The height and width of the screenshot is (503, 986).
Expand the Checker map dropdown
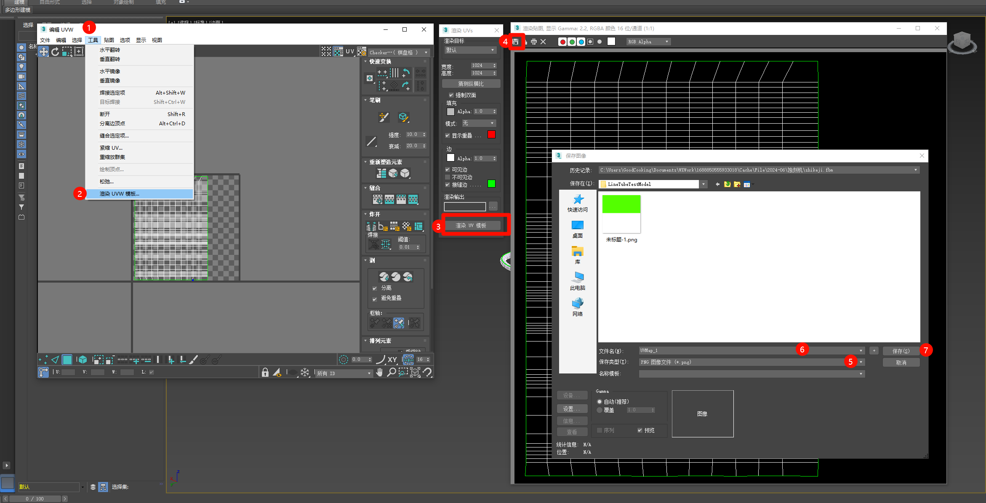pos(426,53)
